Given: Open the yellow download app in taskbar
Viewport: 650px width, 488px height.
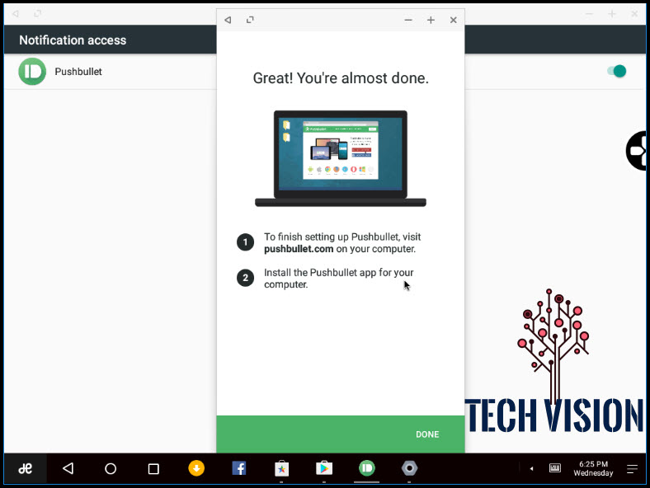Looking at the screenshot, I should pyautogui.click(x=196, y=468).
